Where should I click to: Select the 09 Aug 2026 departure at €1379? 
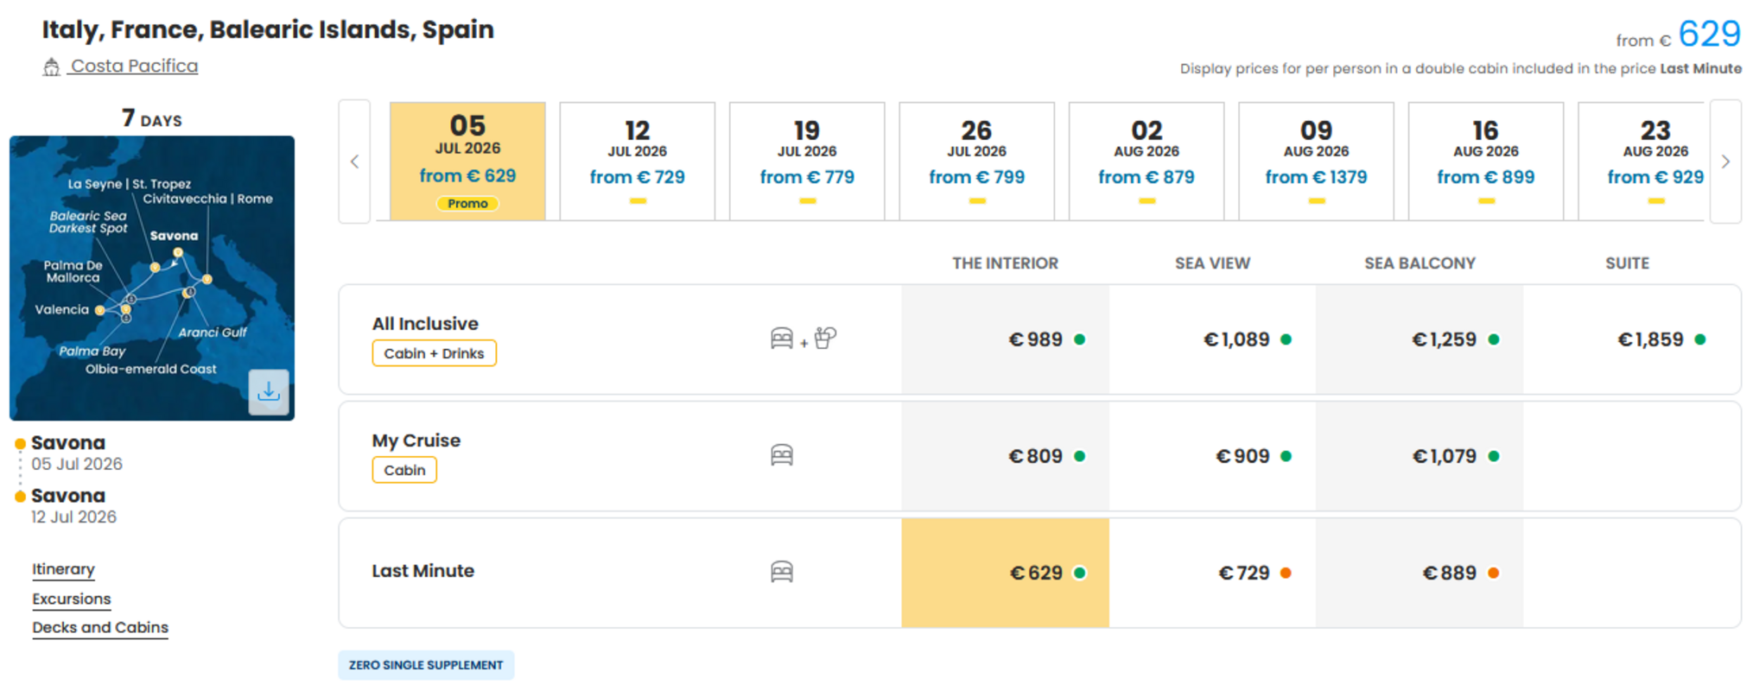coord(1316,162)
